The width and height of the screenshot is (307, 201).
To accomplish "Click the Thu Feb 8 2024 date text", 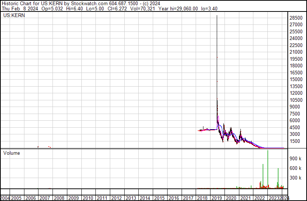I will (20, 9).
